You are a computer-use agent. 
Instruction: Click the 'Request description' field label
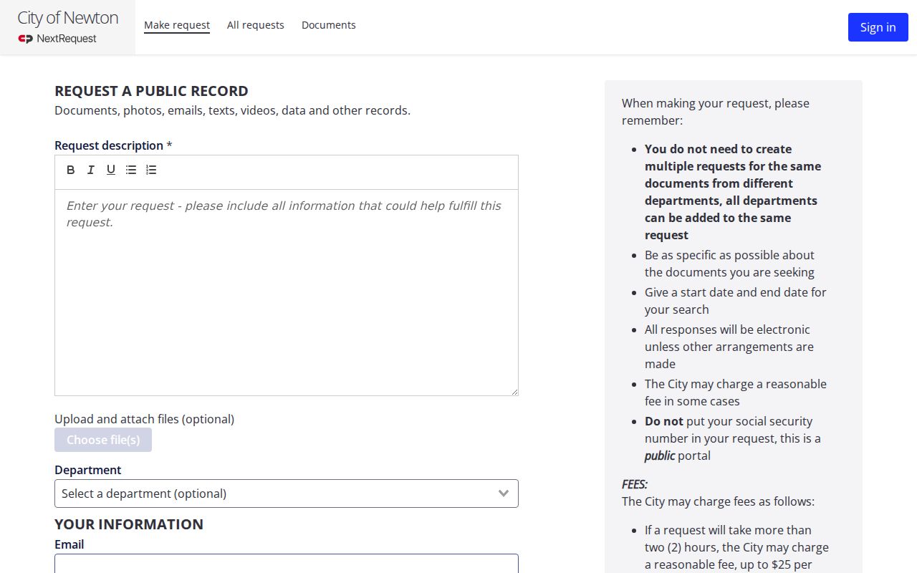[113, 145]
